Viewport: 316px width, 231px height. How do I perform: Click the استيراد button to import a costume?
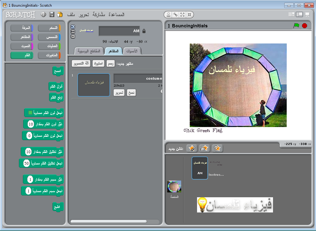pos(98,63)
